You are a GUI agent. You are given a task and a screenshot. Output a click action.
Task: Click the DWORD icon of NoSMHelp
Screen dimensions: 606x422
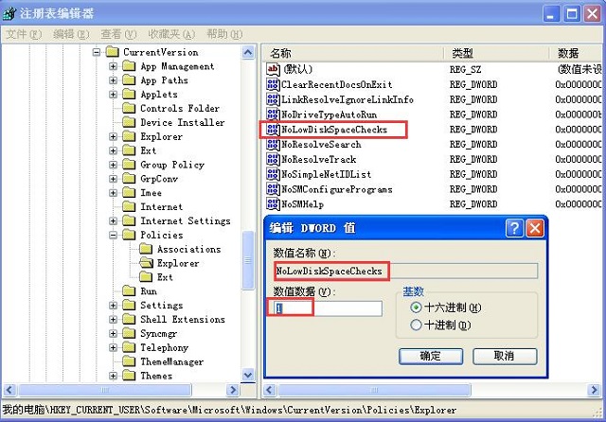pos(273,203)
